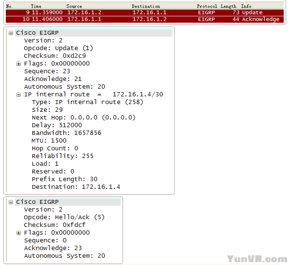The image size is (289, 265).
Task: Select 'Acknowledge: 23' line
Action: tap(53, 248)
